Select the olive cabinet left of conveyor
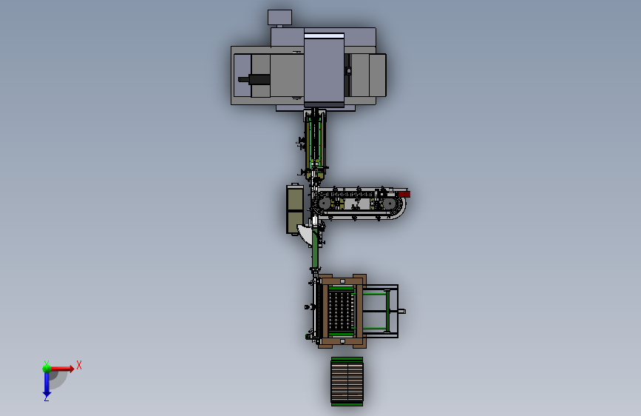 coord(295,209)
